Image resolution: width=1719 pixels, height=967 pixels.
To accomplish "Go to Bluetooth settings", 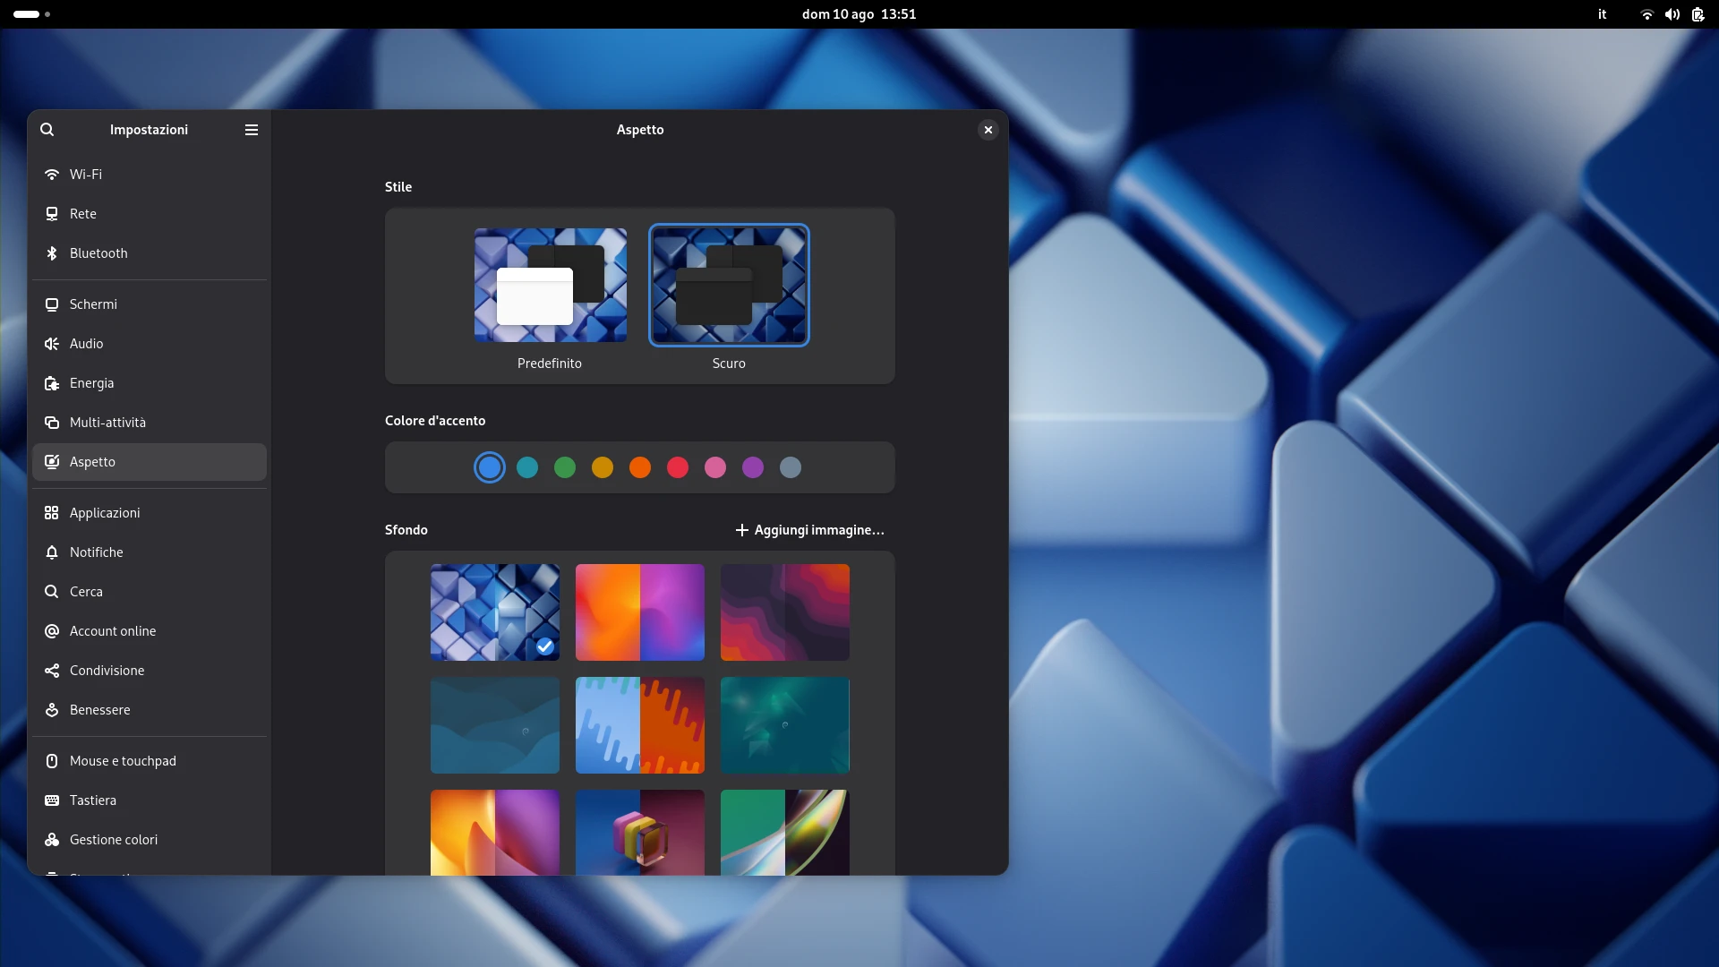I will coord(150,253).
